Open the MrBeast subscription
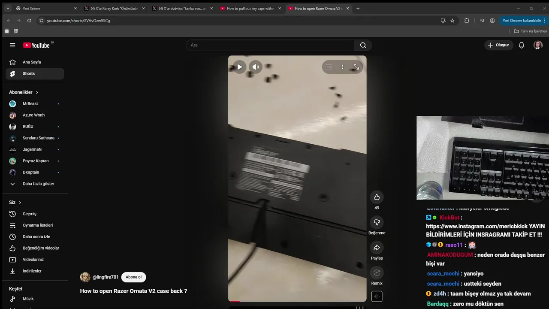 click(35, 104)
